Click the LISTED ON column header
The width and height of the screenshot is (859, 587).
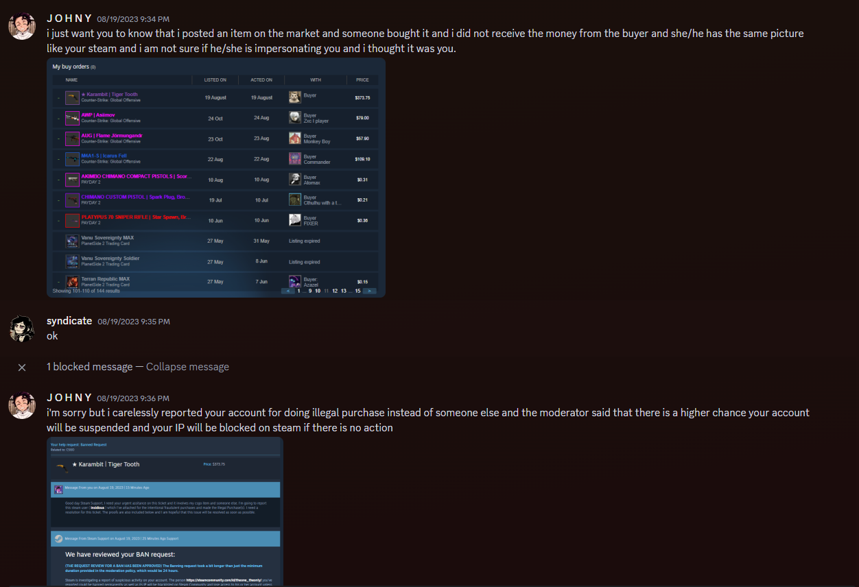pyautogui.click(x=215, y=80)
